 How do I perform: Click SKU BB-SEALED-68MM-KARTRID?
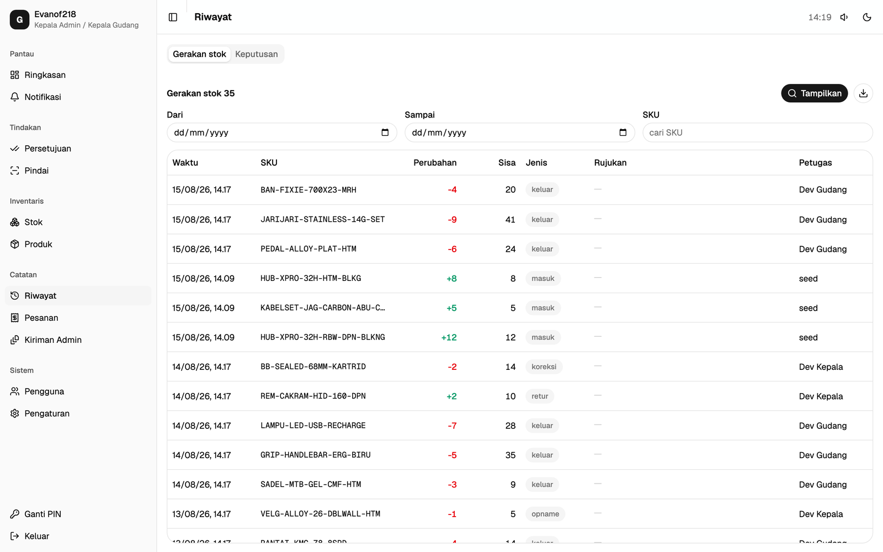click(x=313, y=367)
